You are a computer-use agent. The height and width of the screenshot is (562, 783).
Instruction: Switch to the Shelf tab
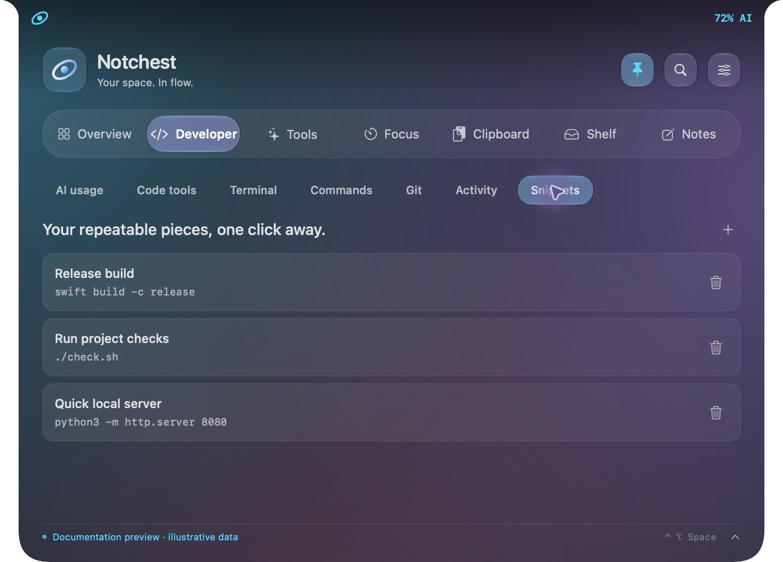[590, 134]
